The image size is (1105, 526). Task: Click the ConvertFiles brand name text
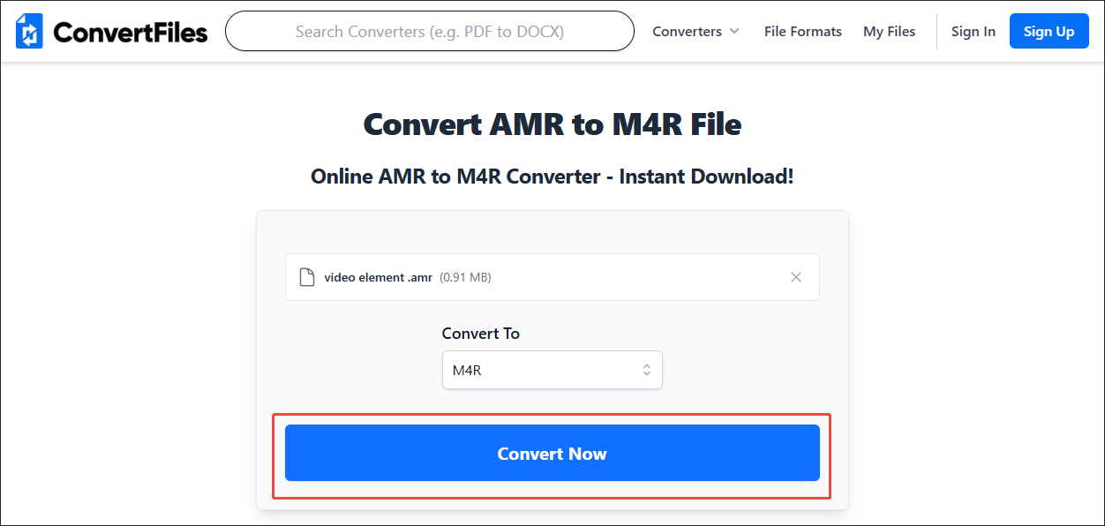click(x=131, y=33)
